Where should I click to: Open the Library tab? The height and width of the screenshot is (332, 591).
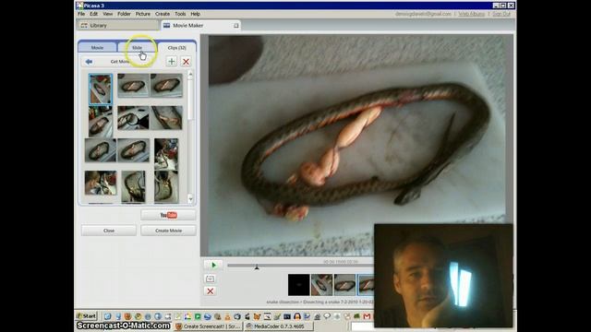point(118,26)
